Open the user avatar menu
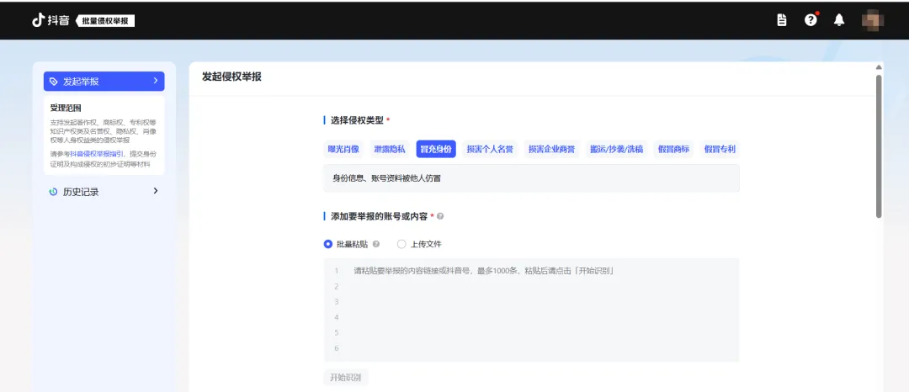Viewport: 909px width, 392px height. [x=873, y=20]
